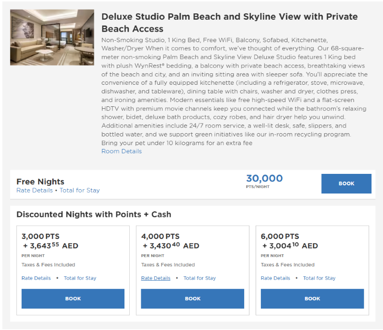Show Total for Stay for 6,000 PTS offer

(x=319, y=278)
